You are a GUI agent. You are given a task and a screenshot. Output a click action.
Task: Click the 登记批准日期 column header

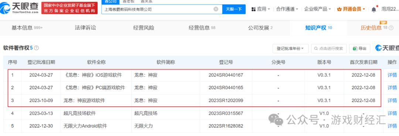pyautogui.click(x=41, y=62)
